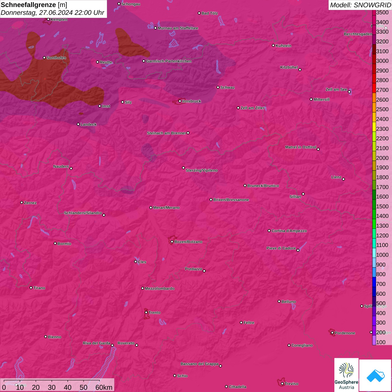This screenshot has height=392, width=392.
Task: Click the Schneefallgrenze [m] title
Action: click(x=34, y=5)
